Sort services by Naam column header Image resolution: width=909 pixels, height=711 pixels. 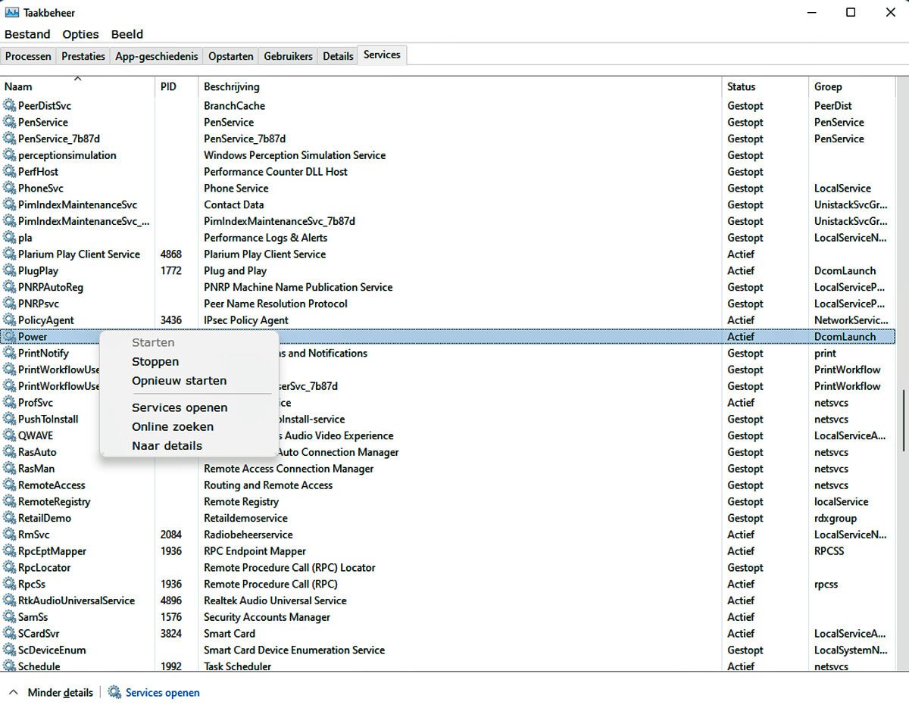pos(77,86)
